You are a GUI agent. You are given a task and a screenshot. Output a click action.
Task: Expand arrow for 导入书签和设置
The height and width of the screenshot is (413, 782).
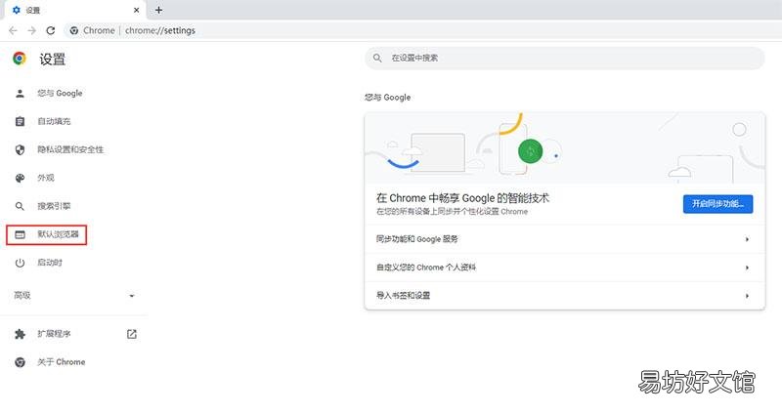(x=747, y=296)
